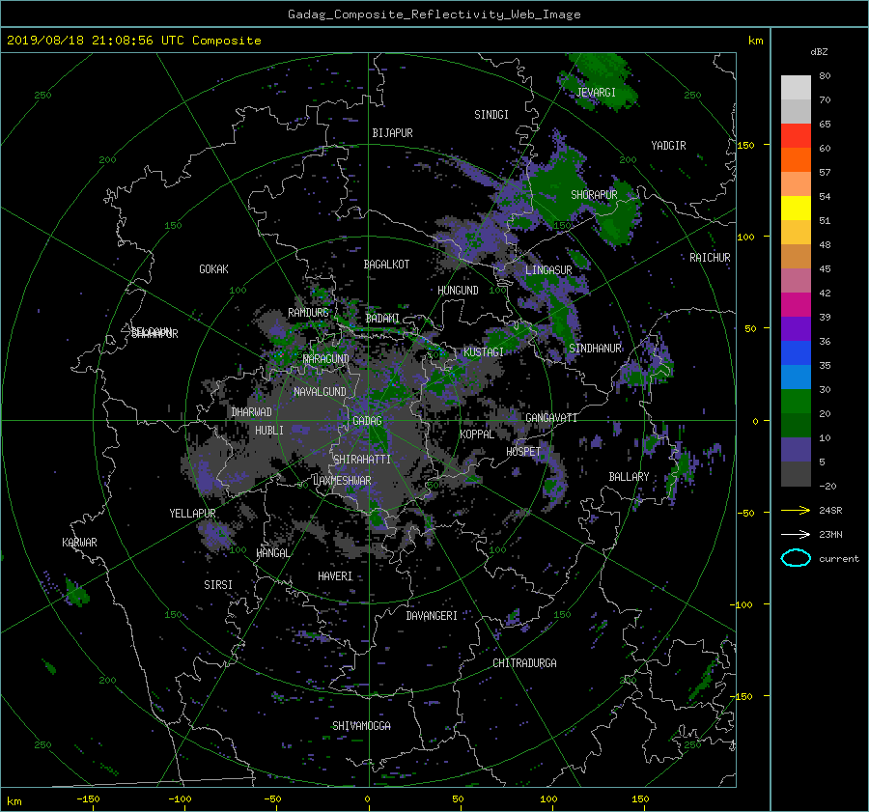
Task: Click the BIJAPUR city label
Action: [392, 133]
